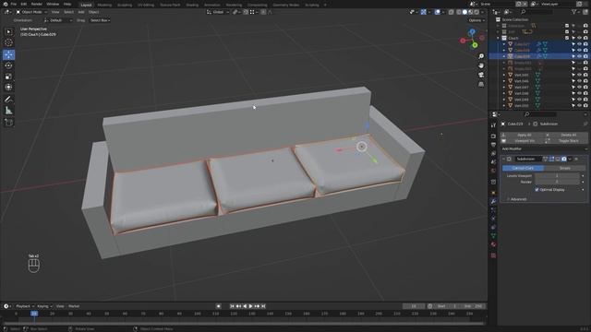Image resolution: width=591 pixels, height=332 pixels.
Task: Open the Object Mode dropdown
Action: 31,12
